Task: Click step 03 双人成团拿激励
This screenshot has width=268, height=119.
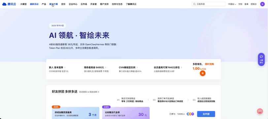Action: pyautogui.click(x=204, y=100)
